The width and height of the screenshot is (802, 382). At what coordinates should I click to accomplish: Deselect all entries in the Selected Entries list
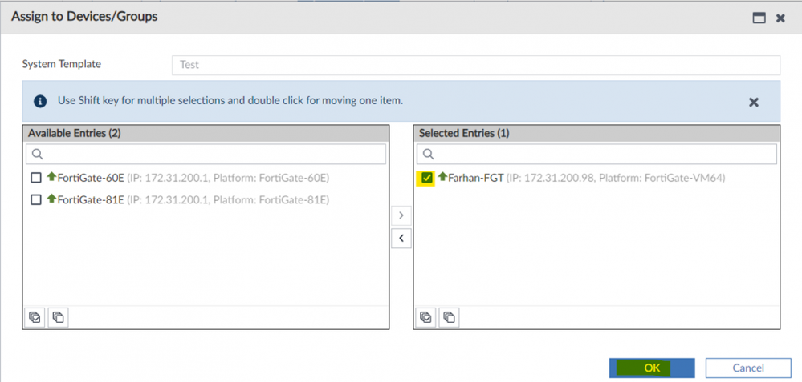click(x=450, y=317)
